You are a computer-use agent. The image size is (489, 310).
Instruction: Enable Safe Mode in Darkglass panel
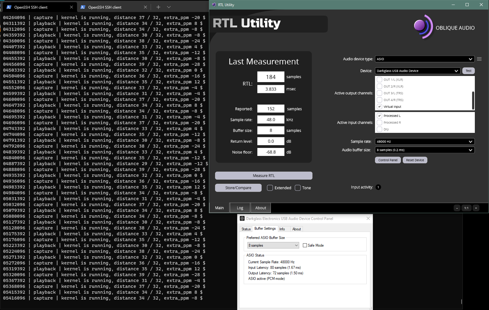[305, 245]
